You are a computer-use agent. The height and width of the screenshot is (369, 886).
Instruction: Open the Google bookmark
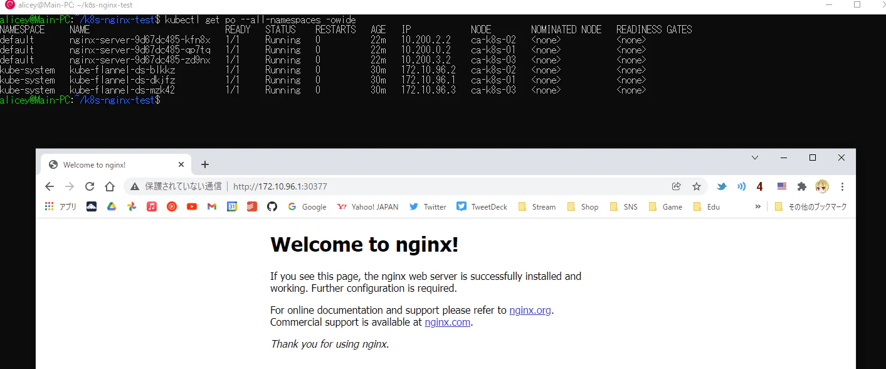(307, 206)
